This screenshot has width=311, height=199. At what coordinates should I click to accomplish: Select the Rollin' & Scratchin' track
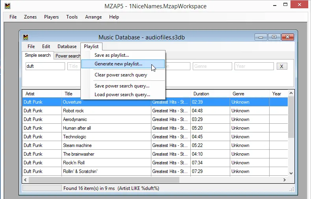coord(155,171)
